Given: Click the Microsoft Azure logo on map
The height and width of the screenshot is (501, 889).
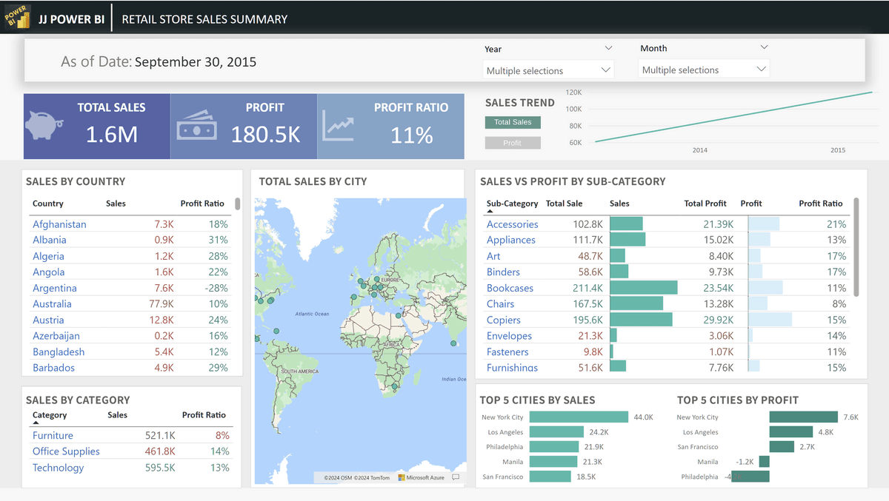Looking at the screenshot, I should (x=421, y=477).
